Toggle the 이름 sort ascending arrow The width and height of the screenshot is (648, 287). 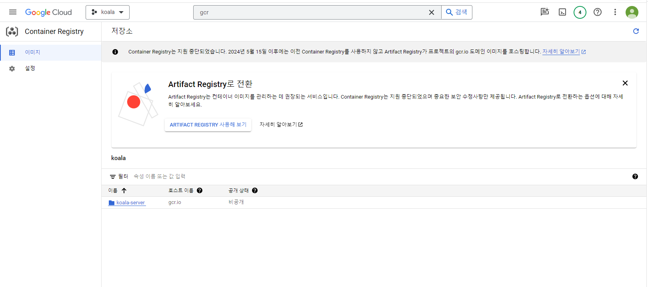(124, 190)
